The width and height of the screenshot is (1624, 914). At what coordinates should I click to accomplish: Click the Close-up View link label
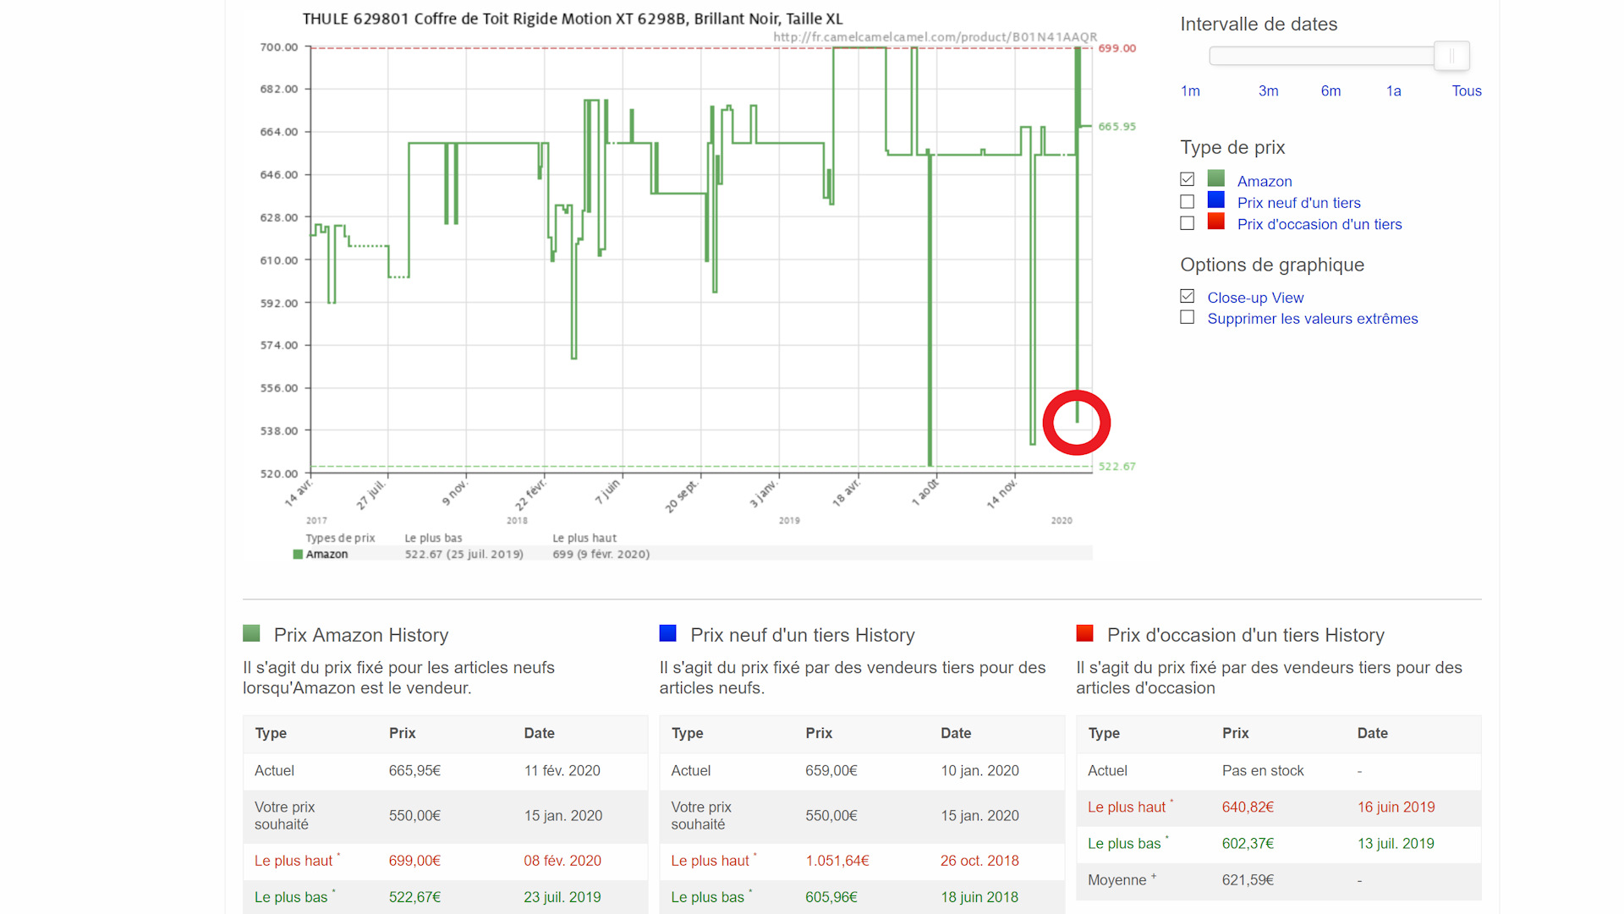pyautogui.click(x=1254, y=298)
